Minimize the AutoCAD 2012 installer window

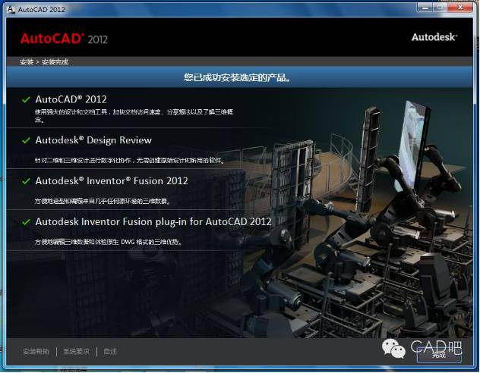point(425,8)
